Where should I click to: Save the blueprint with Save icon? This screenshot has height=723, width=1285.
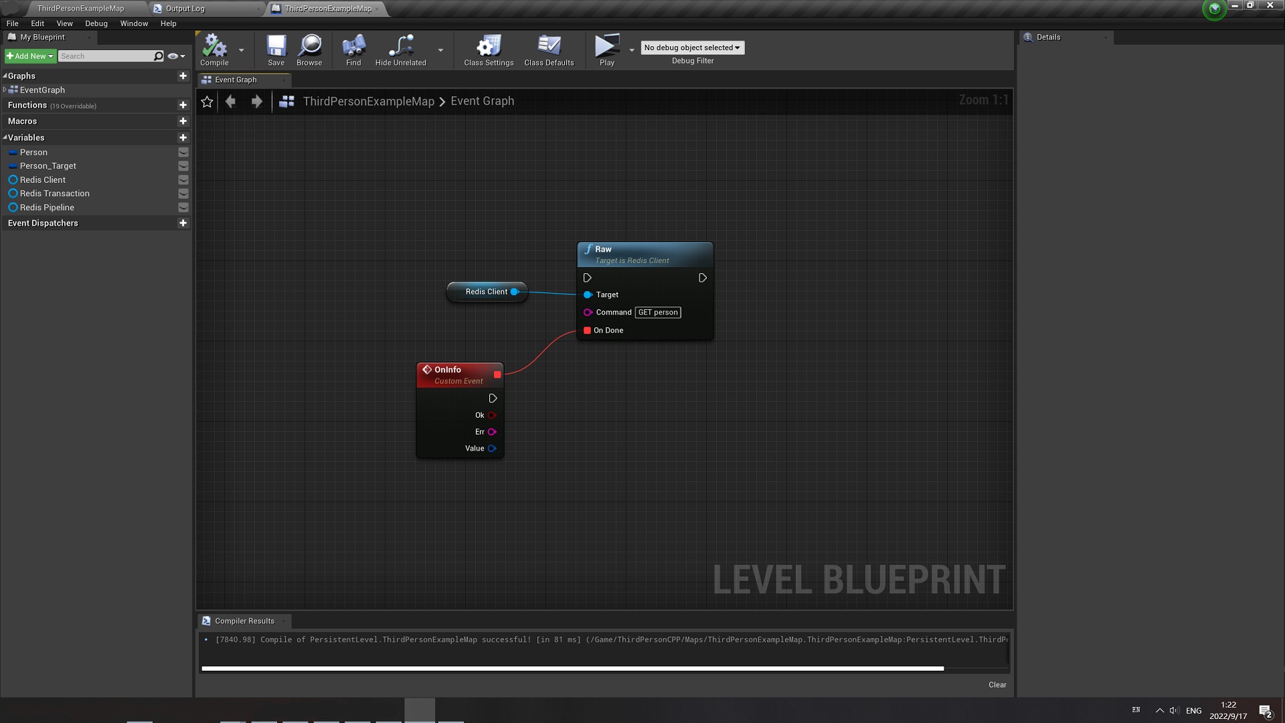click(276, 46)
